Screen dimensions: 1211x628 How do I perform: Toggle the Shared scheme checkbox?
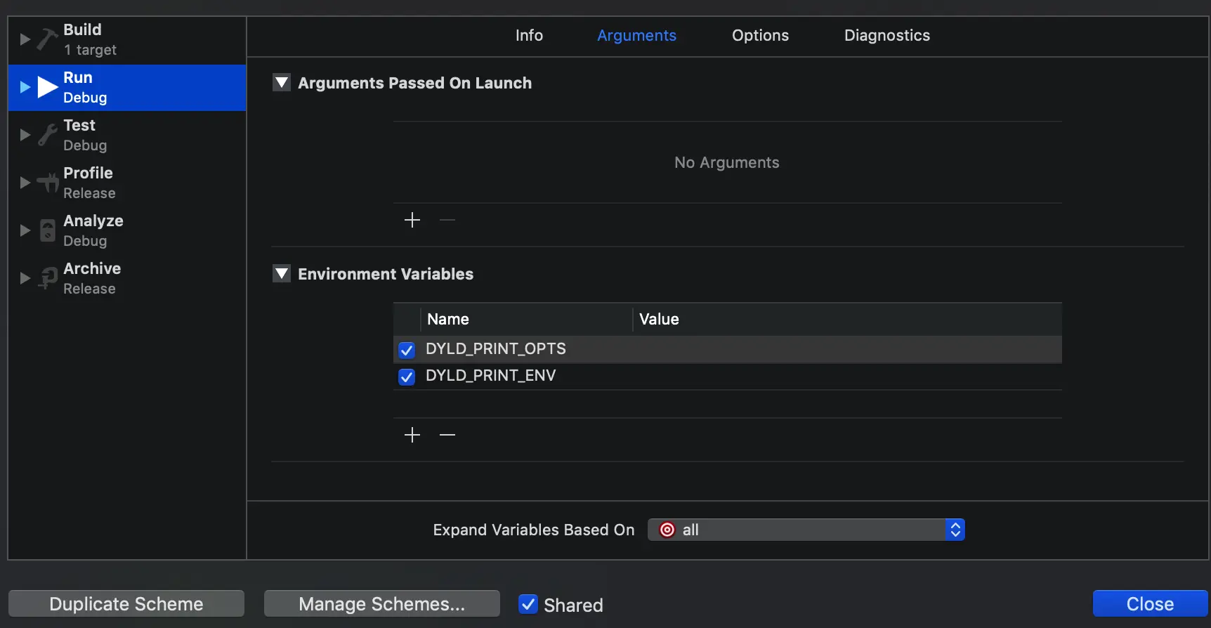(x=528, y=604)
